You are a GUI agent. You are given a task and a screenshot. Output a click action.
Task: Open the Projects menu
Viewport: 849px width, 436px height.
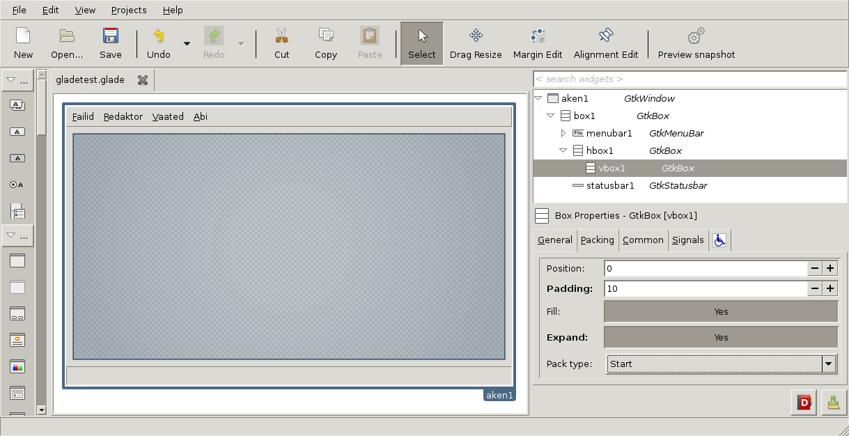tap(129, 10)
